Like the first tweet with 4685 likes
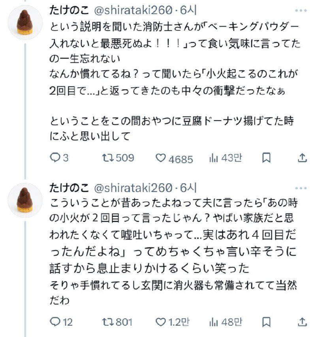Viewport: 316px width, 337px height. click(x=160, y=158)
